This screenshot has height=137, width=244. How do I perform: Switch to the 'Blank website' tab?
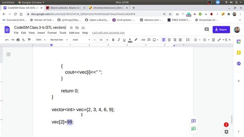(65, 8)
